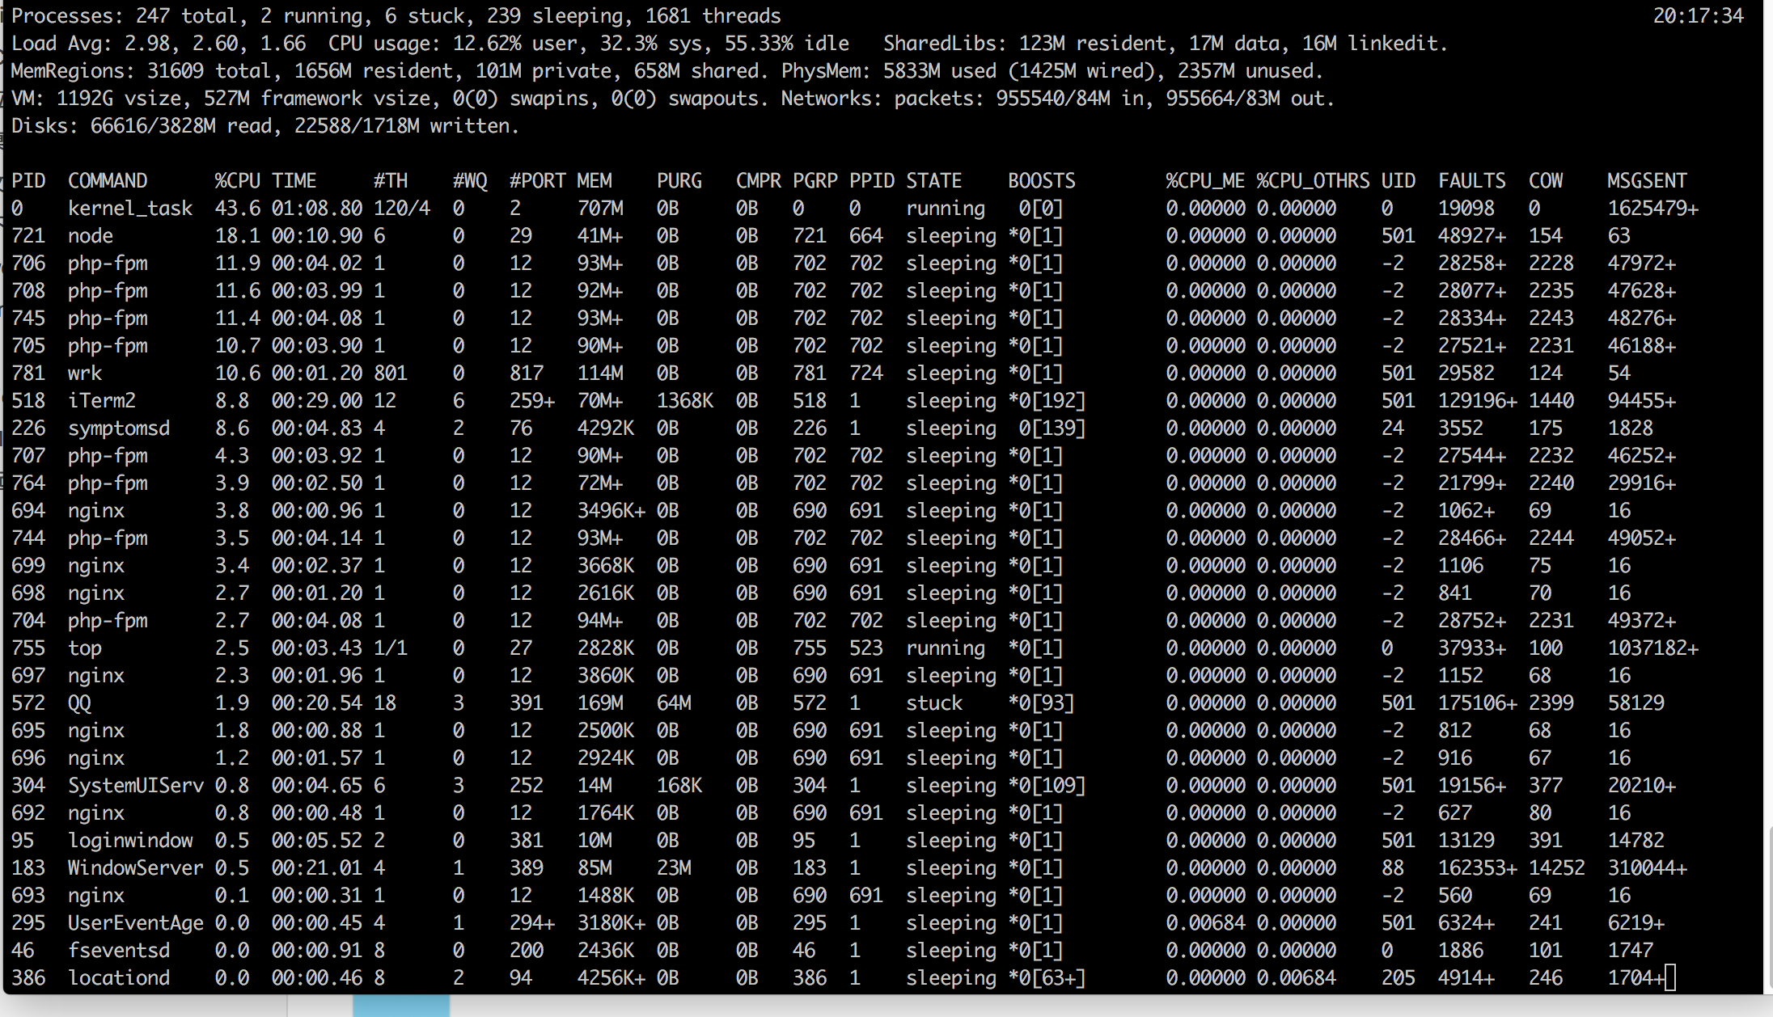Click the locationd process name
1773x1017 pixels.
click(x=119, y=978)
